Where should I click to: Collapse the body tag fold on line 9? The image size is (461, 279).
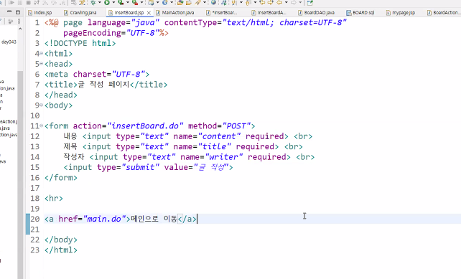42,105
